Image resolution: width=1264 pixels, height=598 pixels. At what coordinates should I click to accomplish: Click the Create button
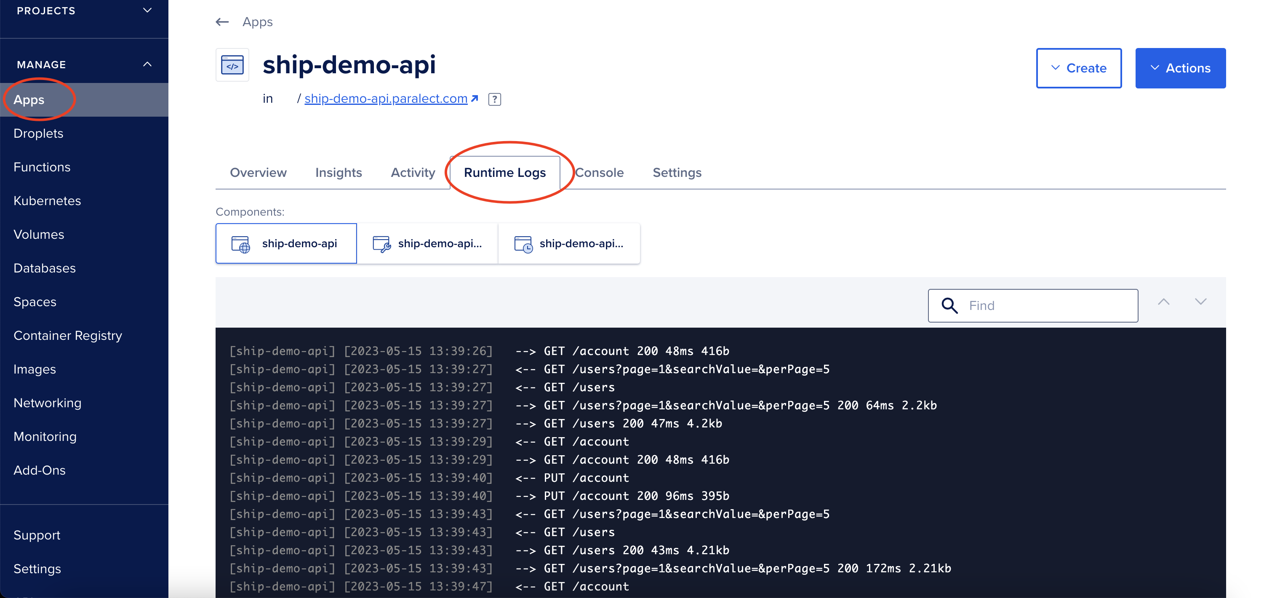1078,68
